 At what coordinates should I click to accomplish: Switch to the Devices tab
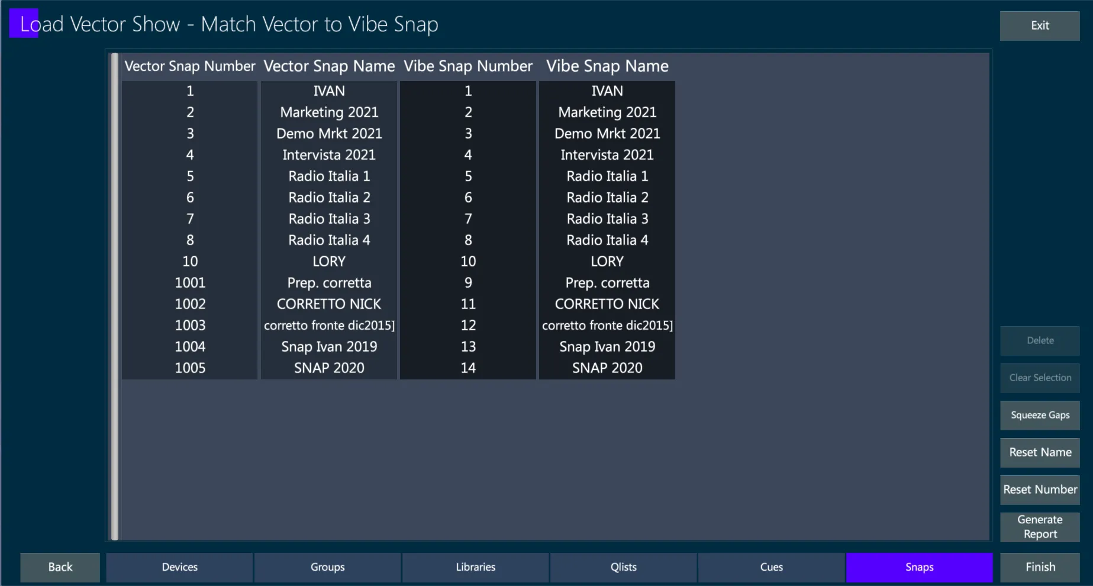[x=180, y=567]
